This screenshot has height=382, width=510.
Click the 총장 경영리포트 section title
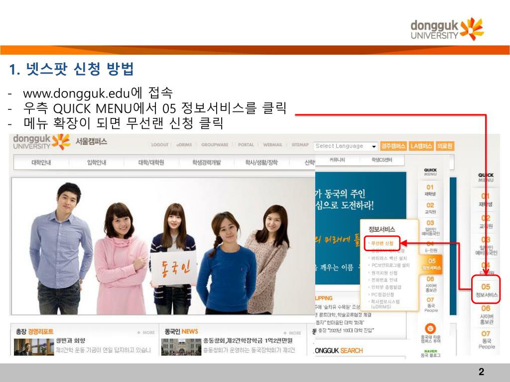point(34,332)
